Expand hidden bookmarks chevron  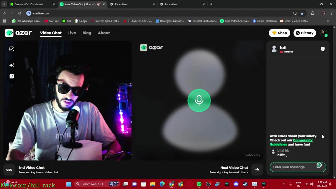[328, 21]
